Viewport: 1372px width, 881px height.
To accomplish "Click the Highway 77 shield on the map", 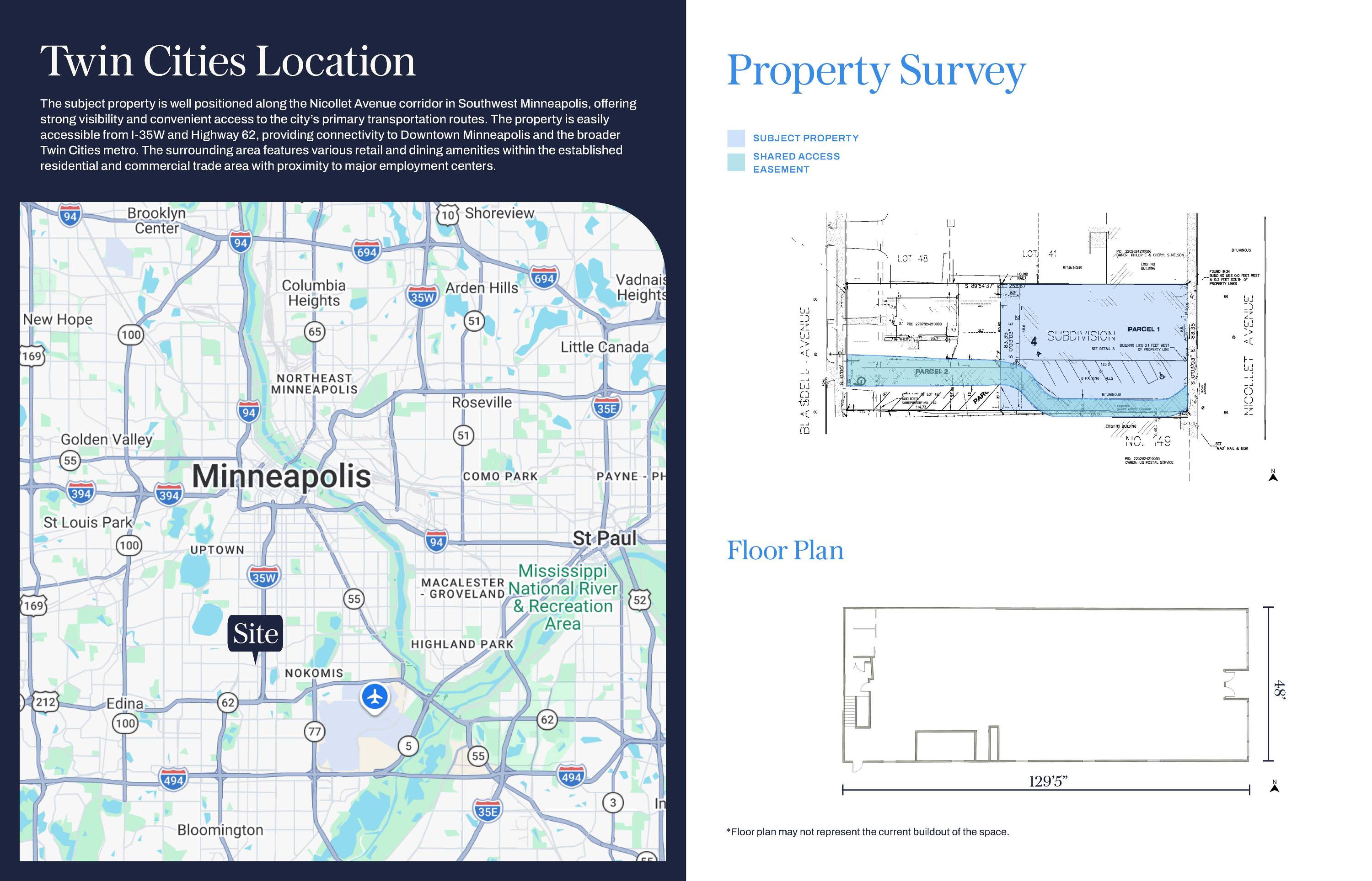I will [x=314, y=732].
